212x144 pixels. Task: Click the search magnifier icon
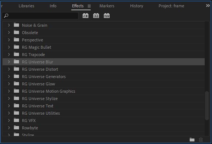pos(6,16)
